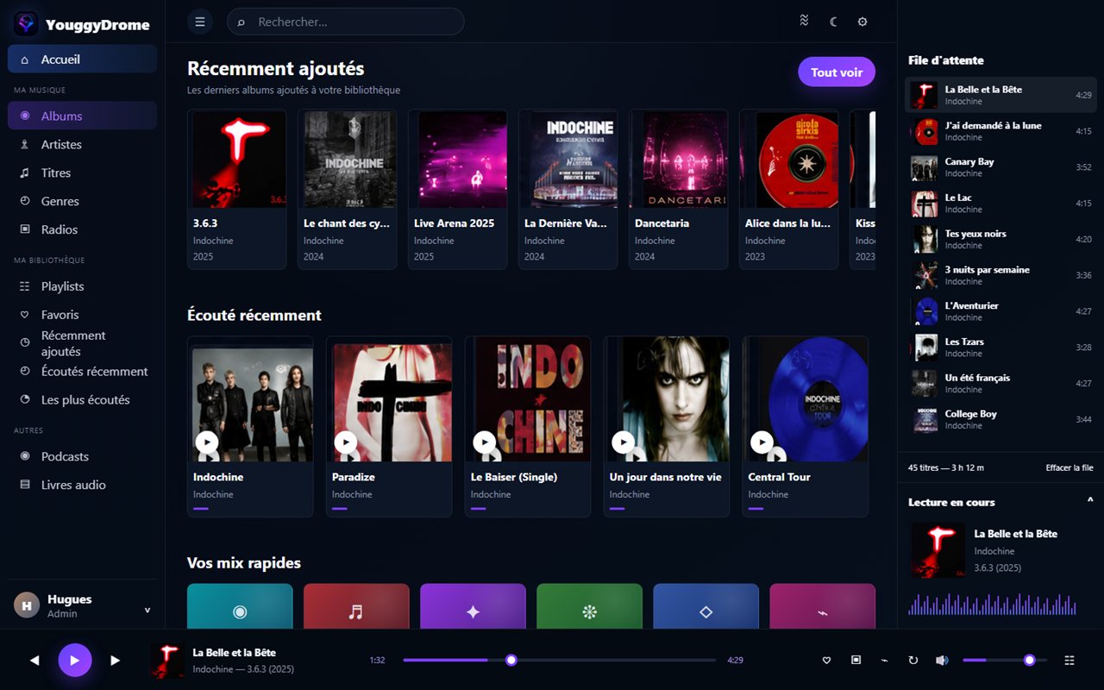Viewport: 1104px width, 690px height.
Task: Click the purple play button in the player bar
Action: coord(75,661)
